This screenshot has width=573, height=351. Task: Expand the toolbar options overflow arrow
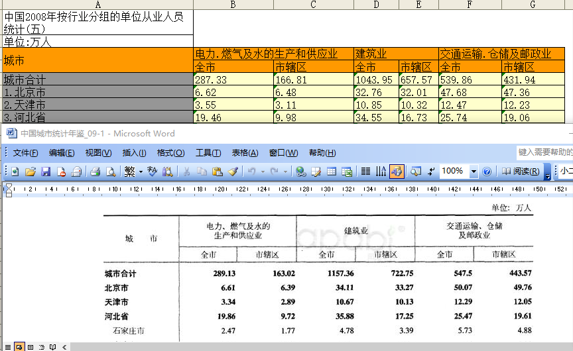(547, 172)
